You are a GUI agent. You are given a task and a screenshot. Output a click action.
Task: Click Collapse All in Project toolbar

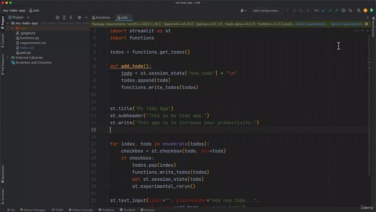(x=70, y=18)
